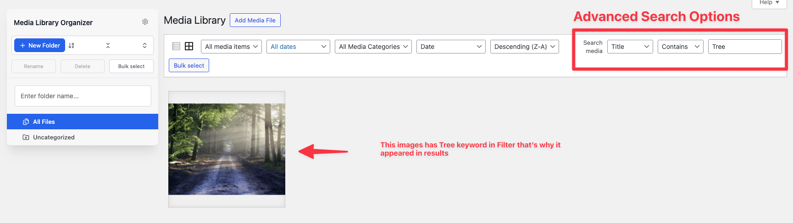Open the All dates filter dropdown
793x223 pixels.
pos(298,47)
